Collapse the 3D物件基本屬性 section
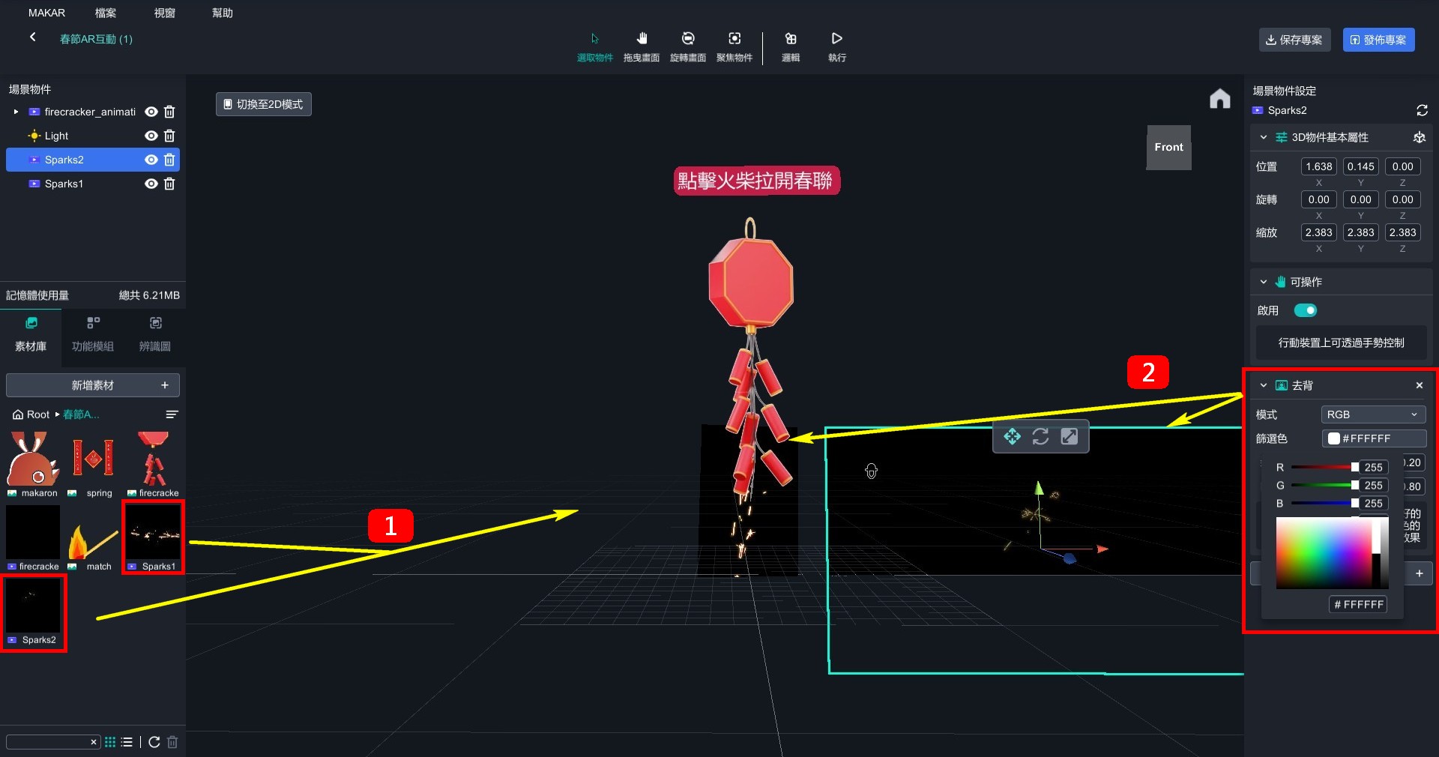Viewport: 1439px width, 757px height. (x=1264, y=137)
